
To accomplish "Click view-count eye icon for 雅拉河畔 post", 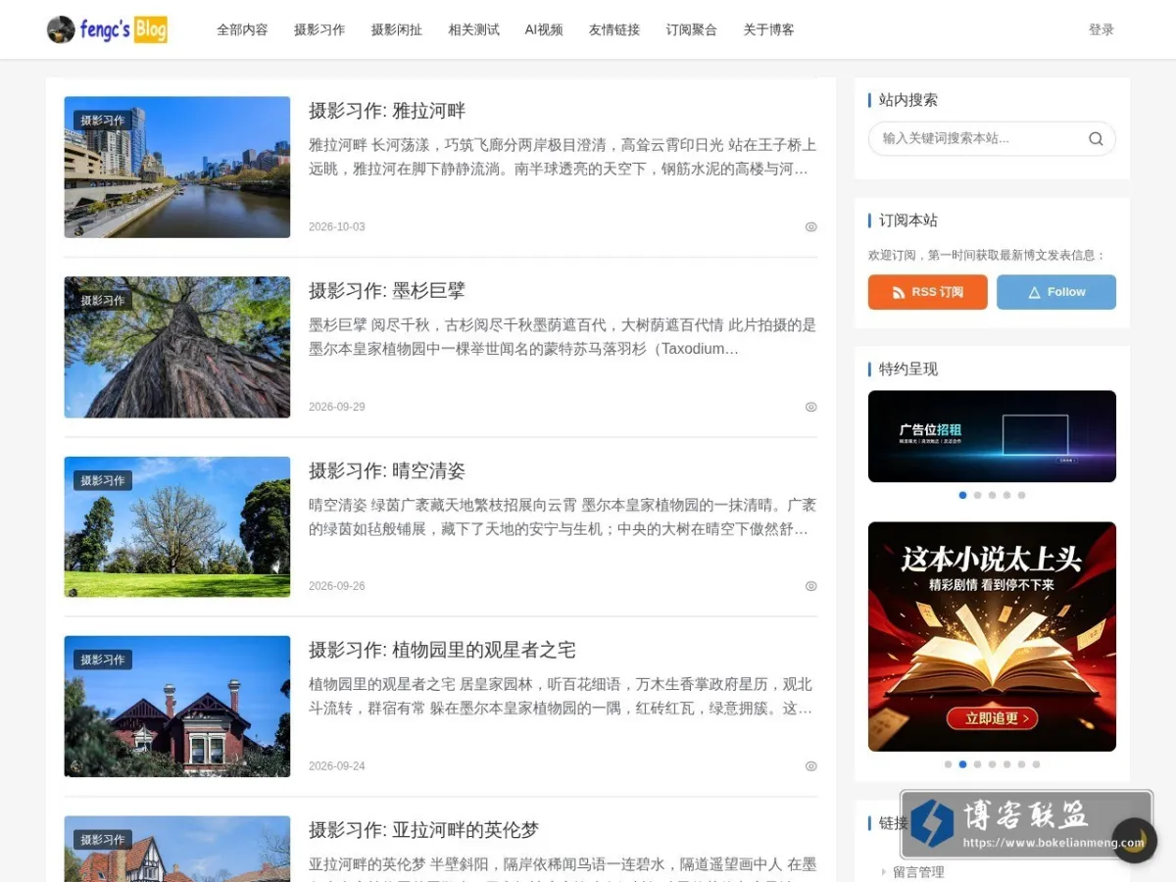I will tap(811, 226).
